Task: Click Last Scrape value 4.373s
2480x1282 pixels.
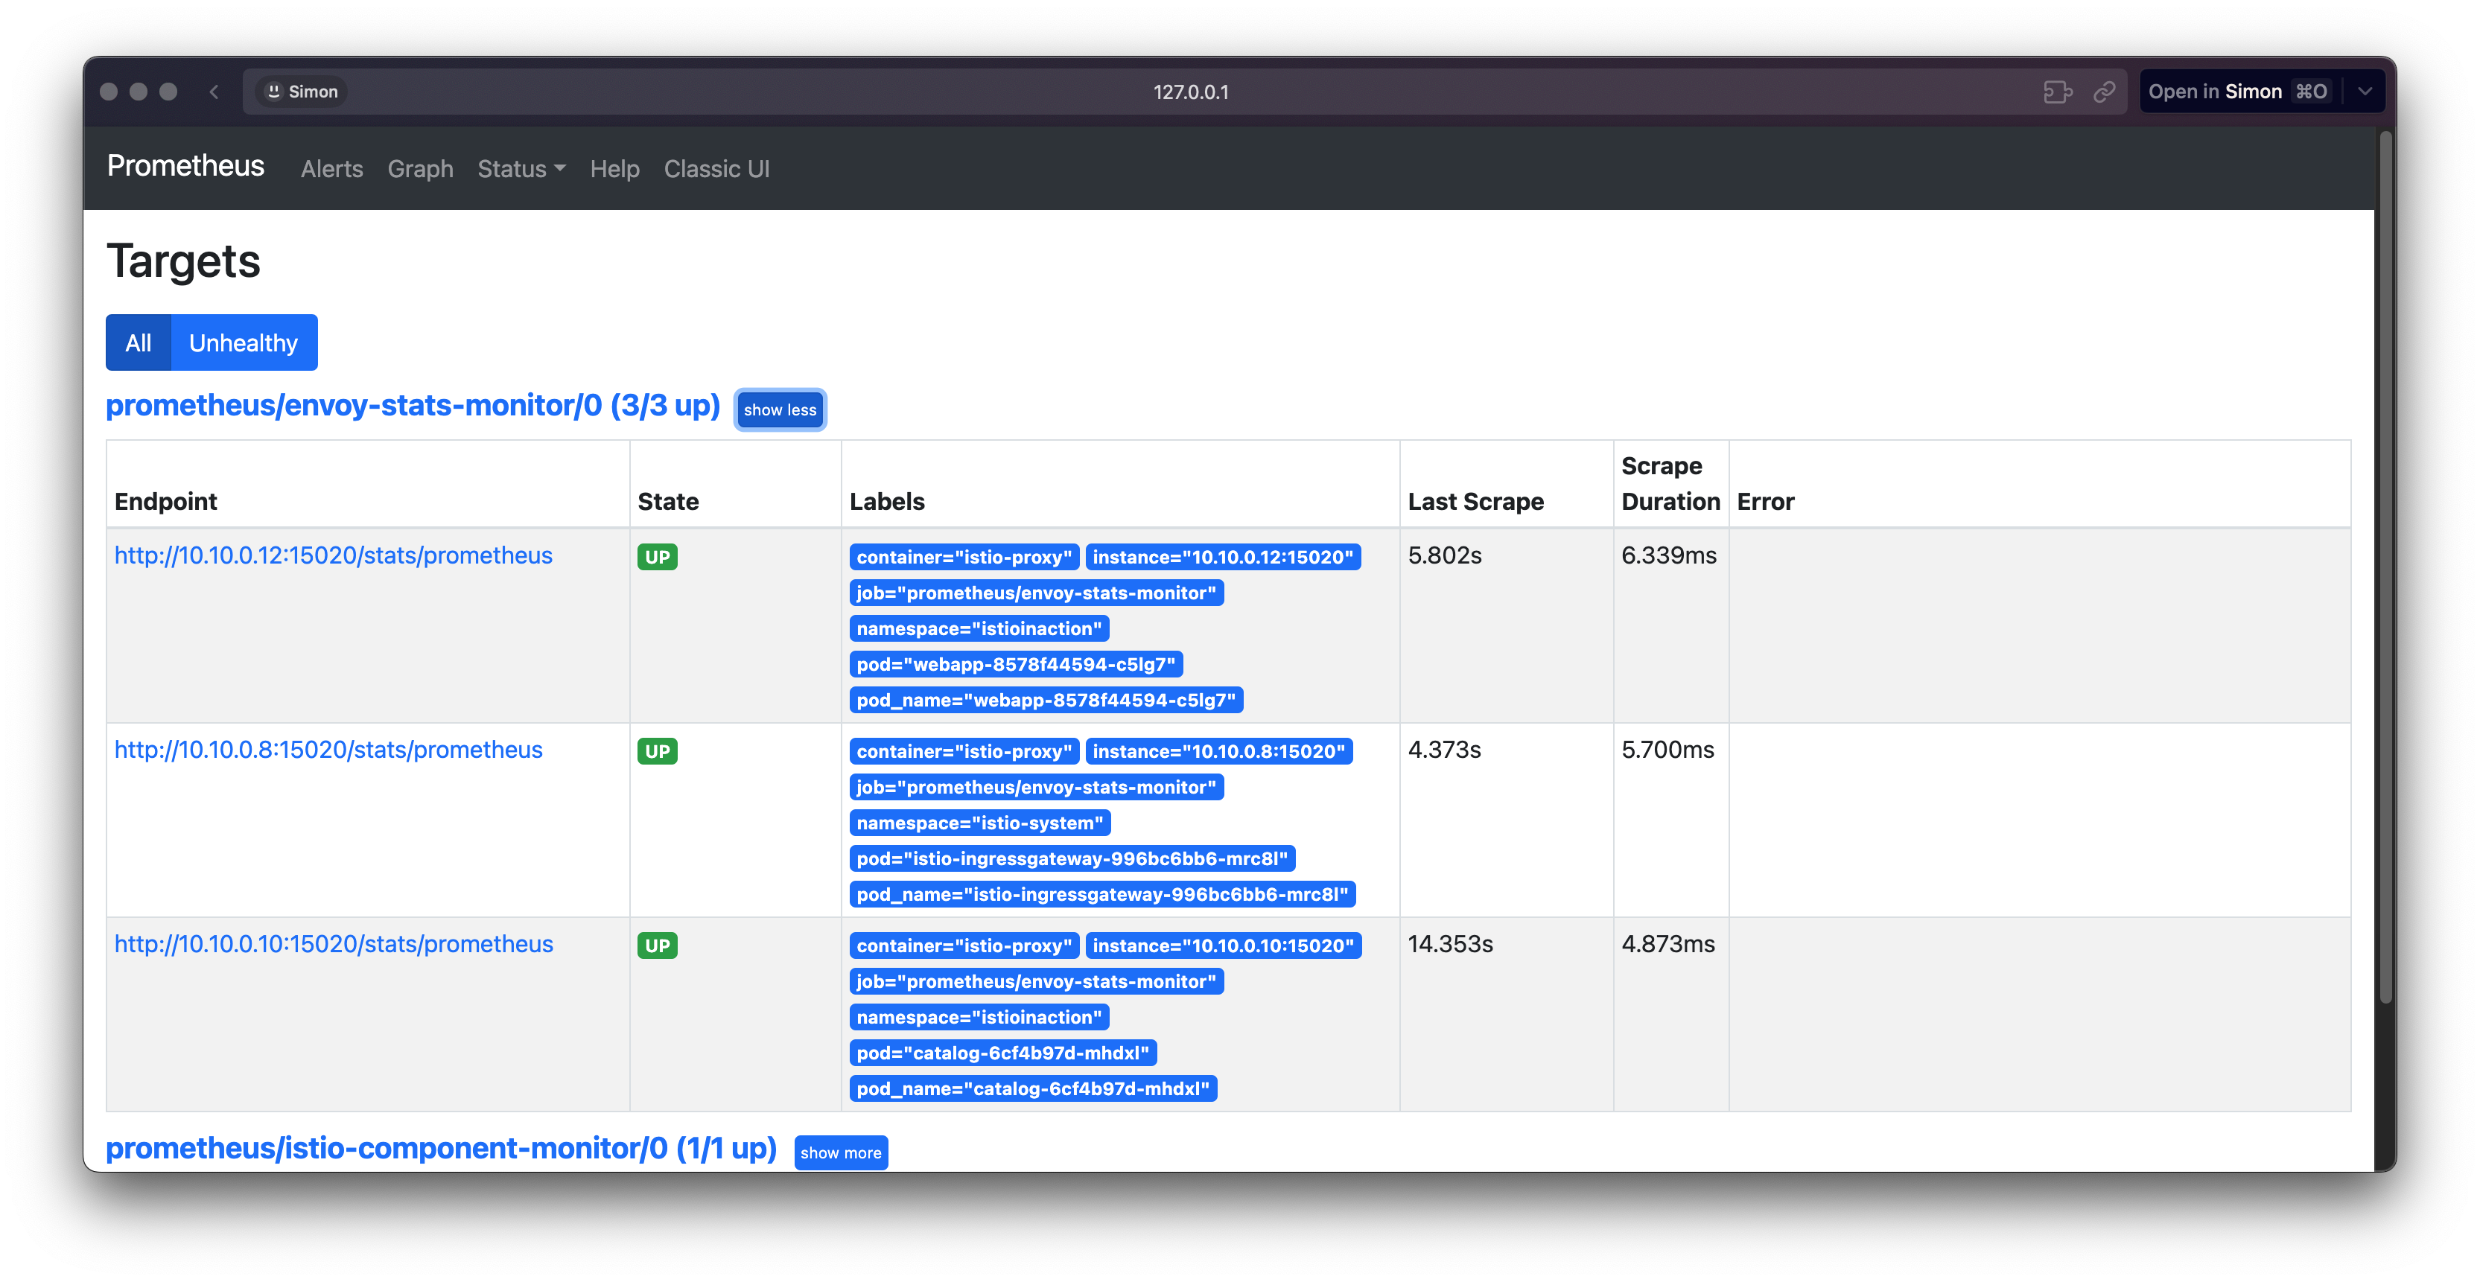Action: [1444, 750]
